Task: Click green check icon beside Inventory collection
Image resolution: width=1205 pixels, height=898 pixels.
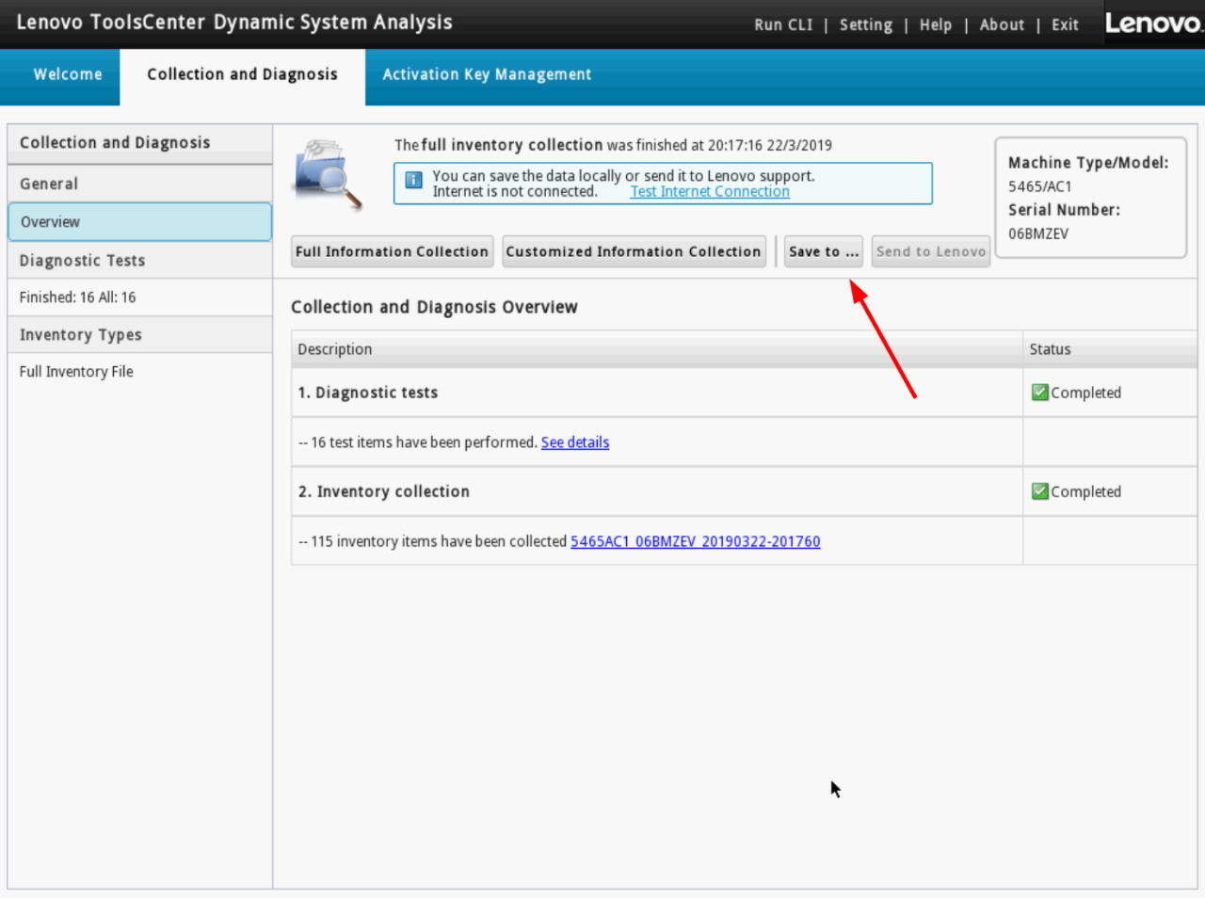Action: (1039, 491)
